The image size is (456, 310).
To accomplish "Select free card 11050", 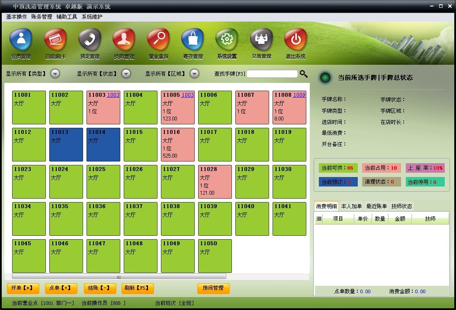I will (x=215, y=256).
